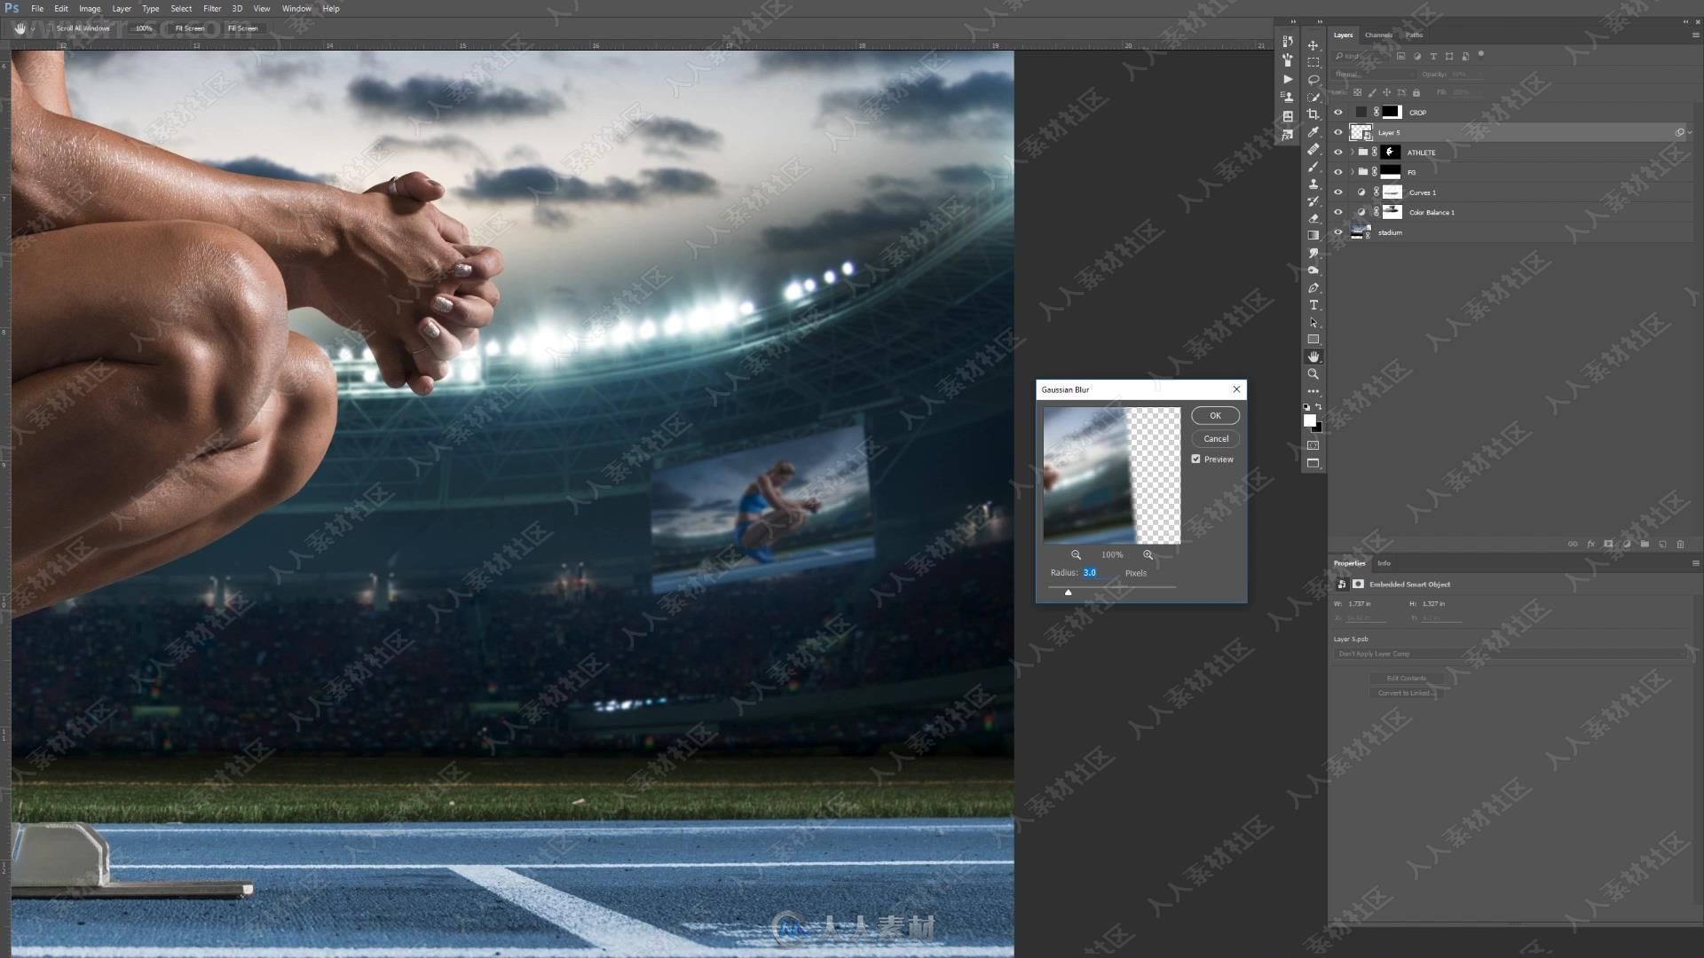
Task: Select the Eraser tool
Action: point(1313,218)
